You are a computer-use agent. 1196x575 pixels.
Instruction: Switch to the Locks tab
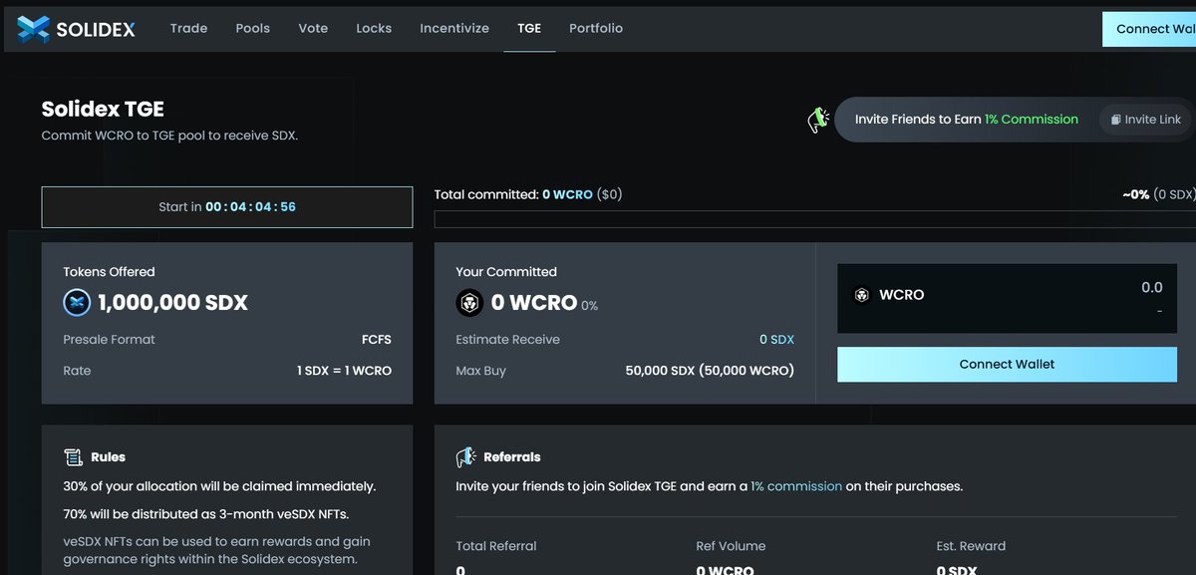point(374,28)
